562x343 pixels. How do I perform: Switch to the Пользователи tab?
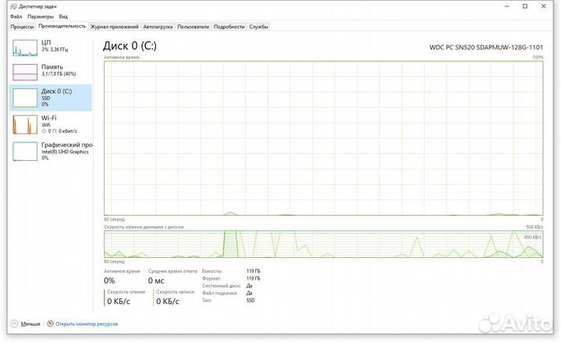(194, 27)
